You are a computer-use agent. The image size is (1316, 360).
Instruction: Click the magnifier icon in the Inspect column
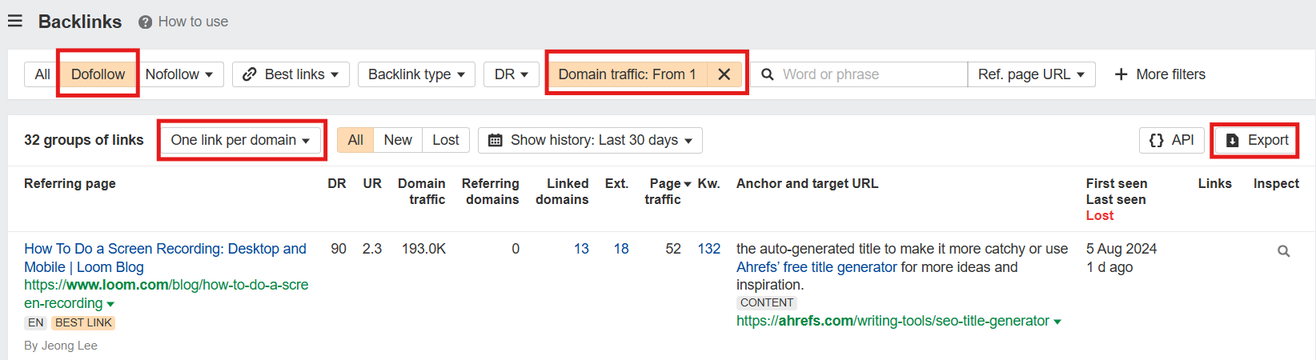(1283, 251)
